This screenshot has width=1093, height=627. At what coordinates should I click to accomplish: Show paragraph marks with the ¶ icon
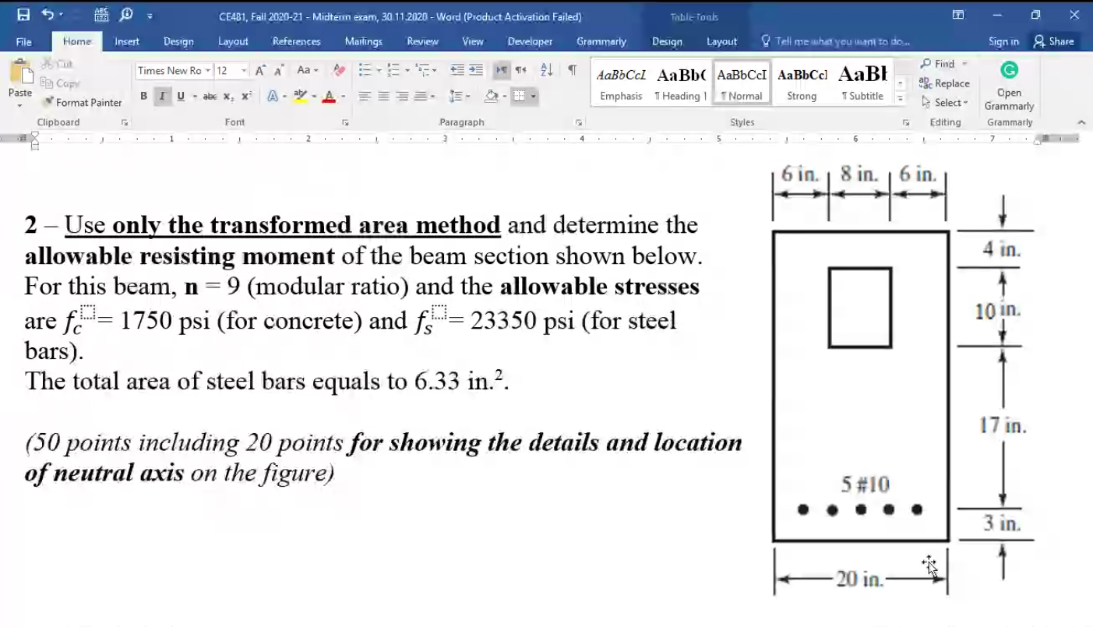(x=573, y=70)
